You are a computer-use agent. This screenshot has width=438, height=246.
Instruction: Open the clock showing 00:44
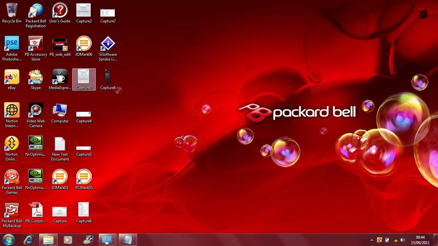(x=420, y=240)
